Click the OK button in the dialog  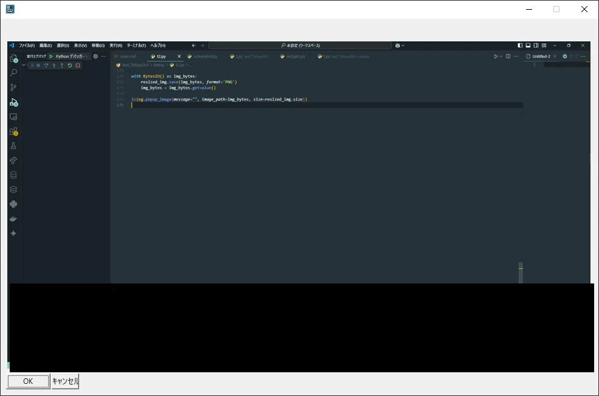28,381
